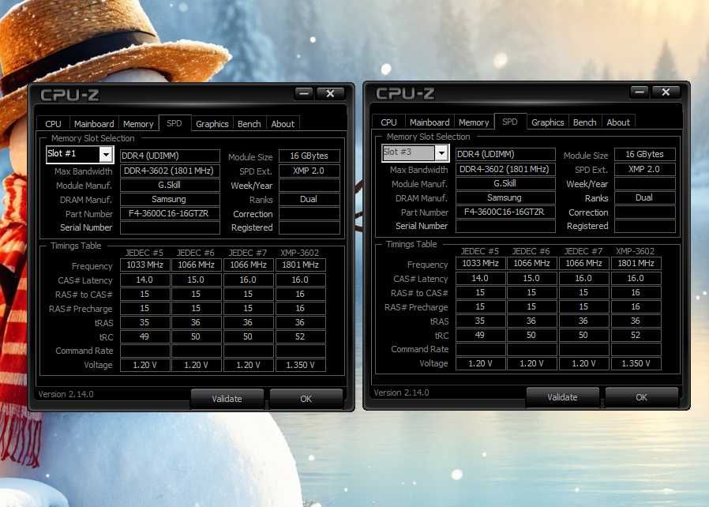Click Dual ranks value in Slot #1 window

309,199
